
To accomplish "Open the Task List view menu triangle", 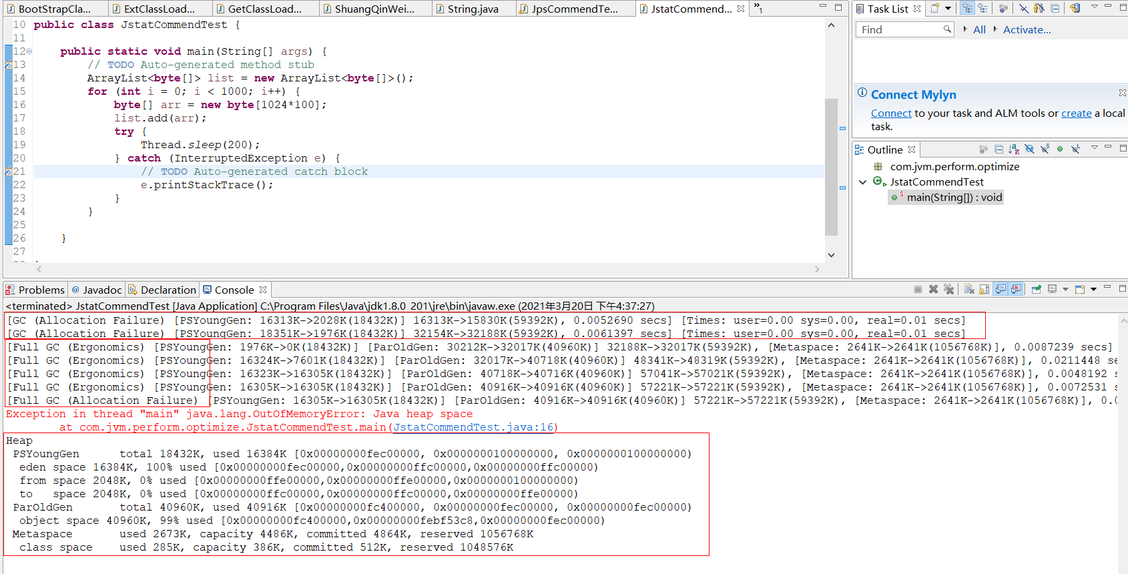I will [x=1095, y=7].
